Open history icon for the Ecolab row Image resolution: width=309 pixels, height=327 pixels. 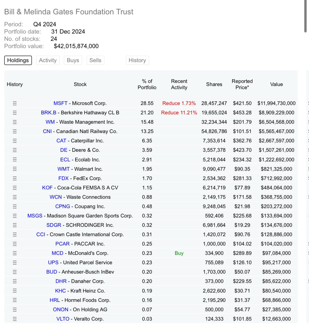pos(15,160)
